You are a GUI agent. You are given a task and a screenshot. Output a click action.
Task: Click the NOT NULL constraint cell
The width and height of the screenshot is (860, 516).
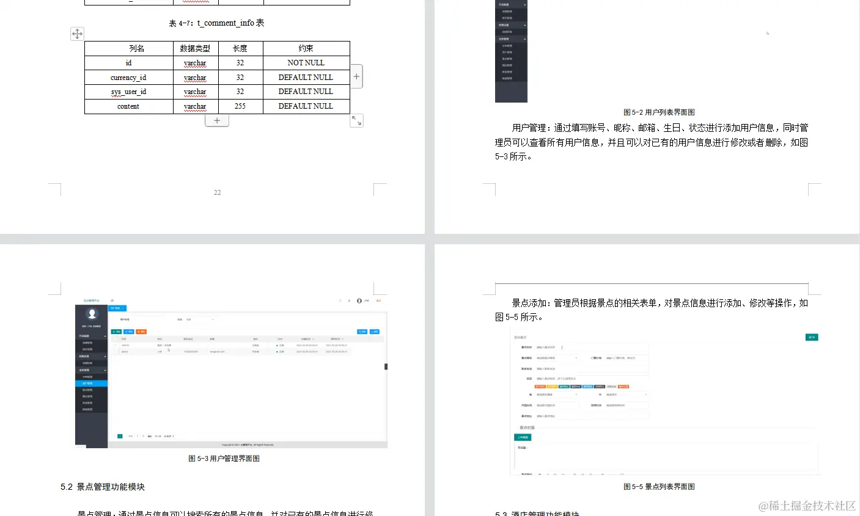306,63
